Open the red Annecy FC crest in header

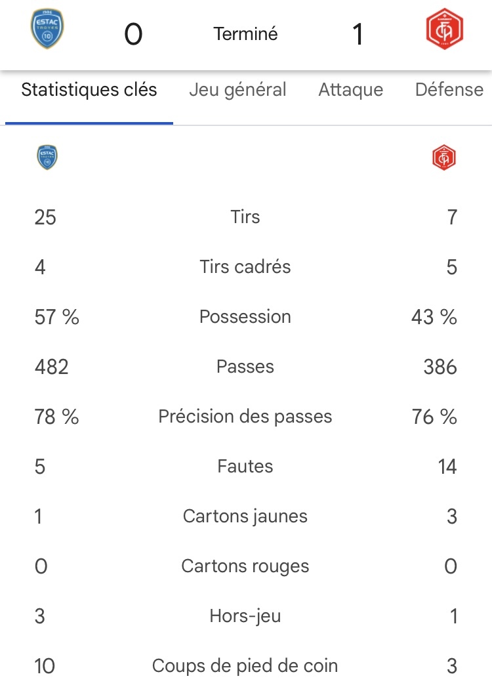[x=445, y=29]
